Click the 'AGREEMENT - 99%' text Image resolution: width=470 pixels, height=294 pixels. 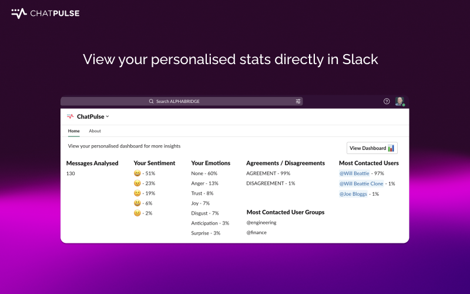point(268,173)
